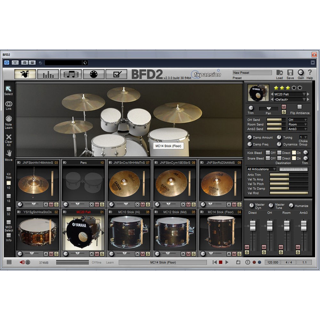This screenshot has height=320, width=320.
Task: Click the stop button in transport
Action: click(x=220, y=262)
